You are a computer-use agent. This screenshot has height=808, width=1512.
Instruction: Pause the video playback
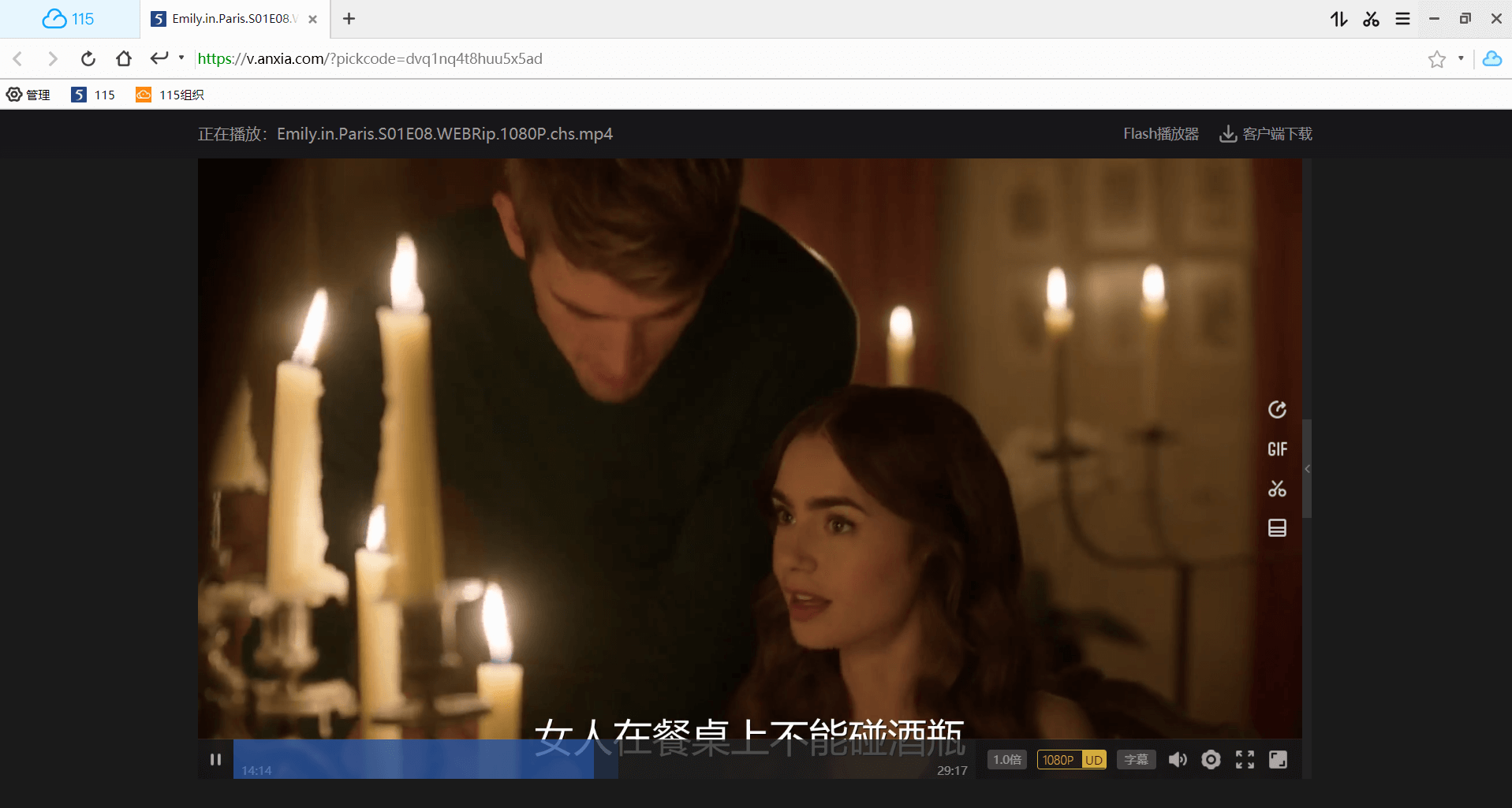pyautogui.click(x=215, y=759)
